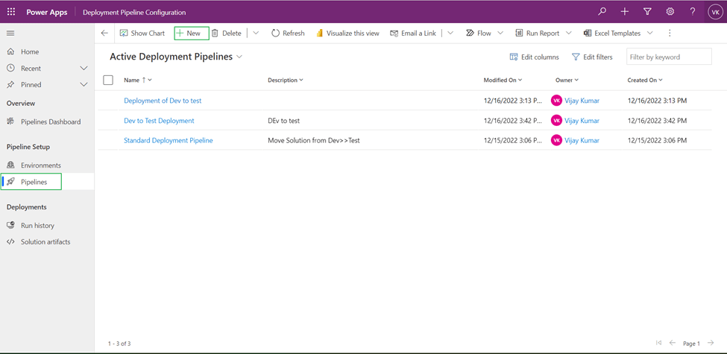The width and height of the screenshot is (727, 354).
Task: Collapse the hamburger navigation menu
Action: [10, 34]
